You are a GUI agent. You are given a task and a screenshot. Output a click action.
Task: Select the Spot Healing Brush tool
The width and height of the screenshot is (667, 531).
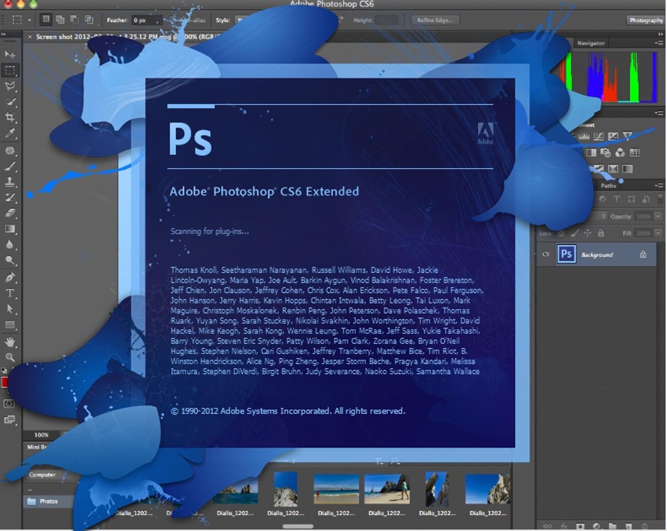coord(10,151)
